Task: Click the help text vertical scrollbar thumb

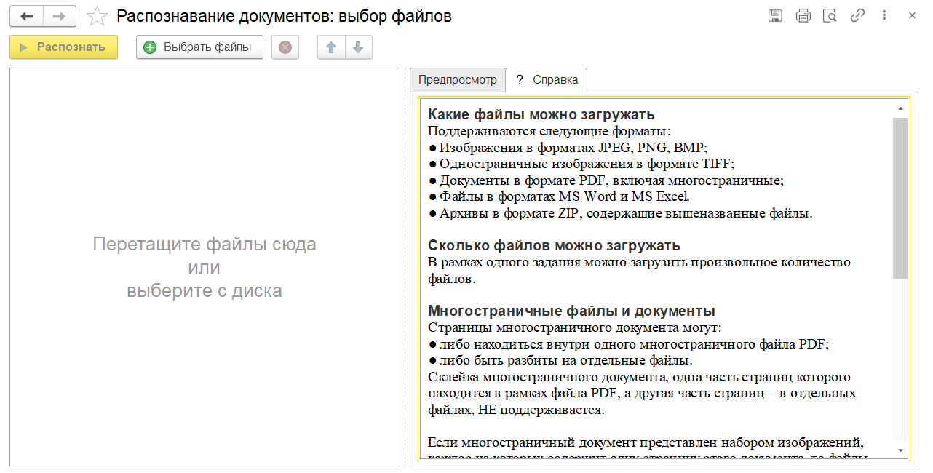Action: 900,198
